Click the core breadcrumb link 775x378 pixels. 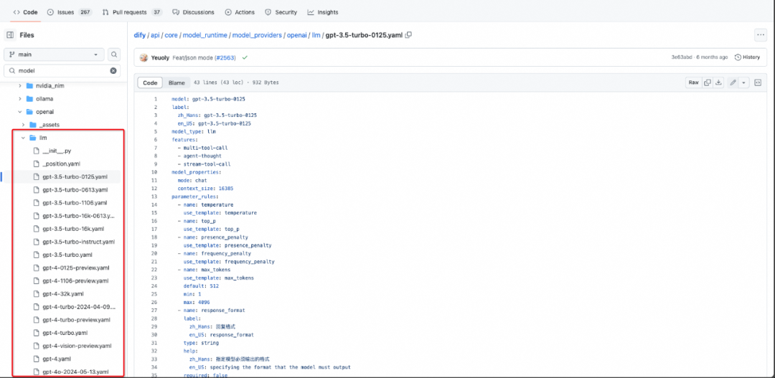coord(171,35)
